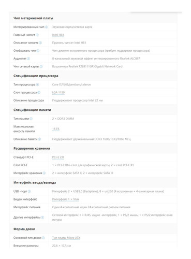Open the PCI-E 2.0 standard link
Image resolution: width=191 pixels, height=259 pixels.
58,157
